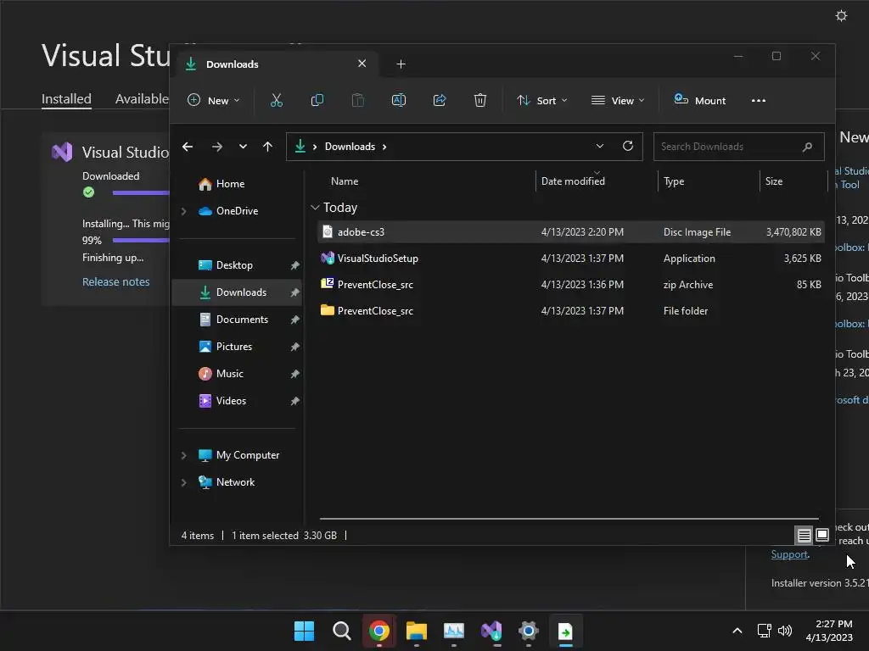Screen dimensions: 869x651
Task: Expand the My Computer tree node
Action: point(183,455)
